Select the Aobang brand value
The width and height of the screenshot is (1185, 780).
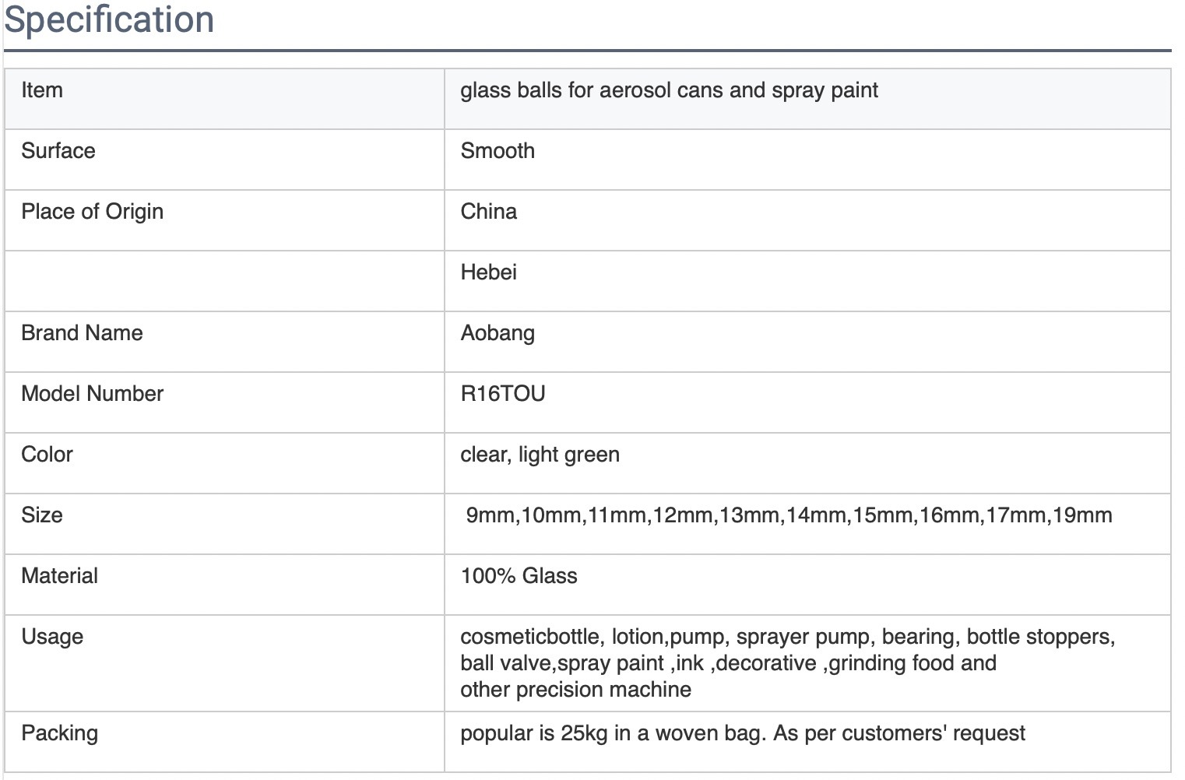pos(498,333)
